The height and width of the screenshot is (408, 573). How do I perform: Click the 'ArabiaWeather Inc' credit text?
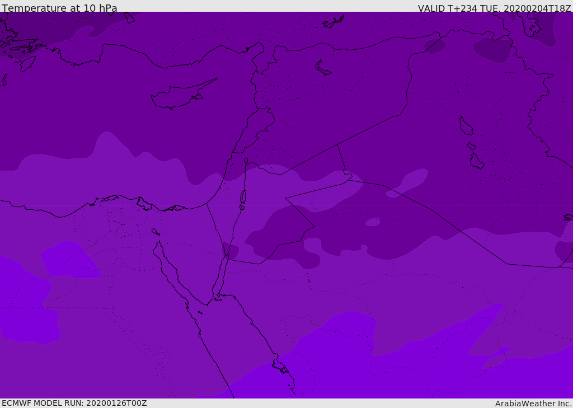pos(533,404)
